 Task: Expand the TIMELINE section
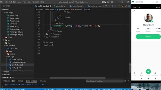point(6,74)
